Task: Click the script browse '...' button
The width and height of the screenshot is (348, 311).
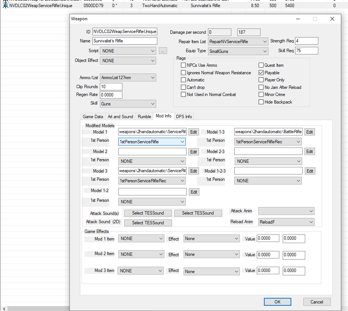Action: coord(163,51)
